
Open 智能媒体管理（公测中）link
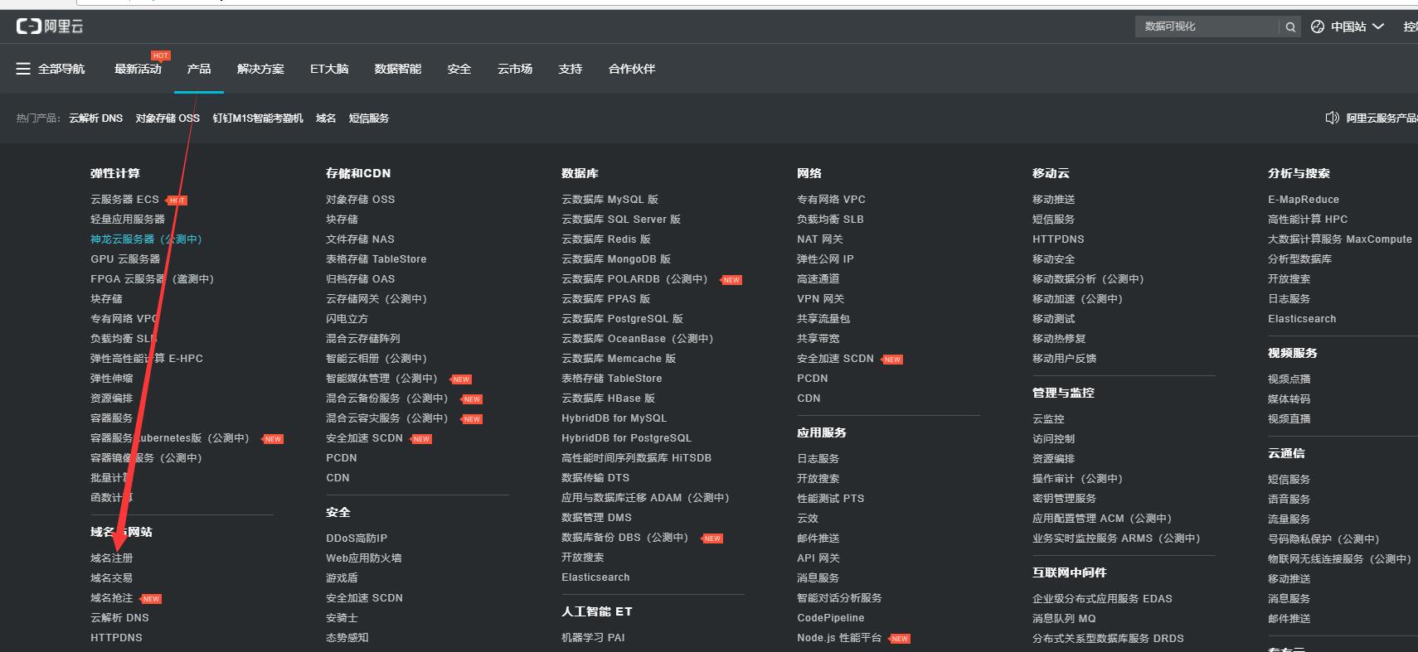[381, 379]
